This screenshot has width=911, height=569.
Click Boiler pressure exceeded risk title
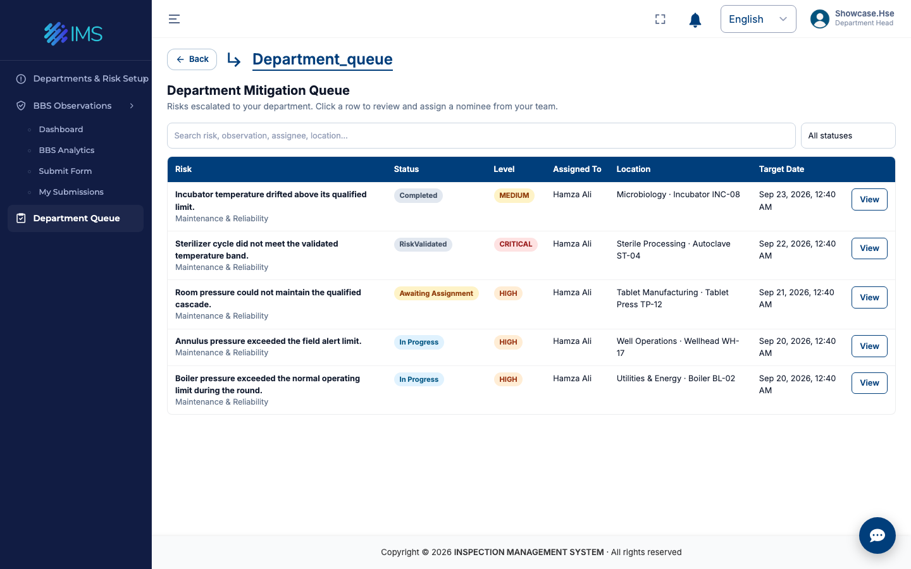pyautogui.click(x=268, y=384)
